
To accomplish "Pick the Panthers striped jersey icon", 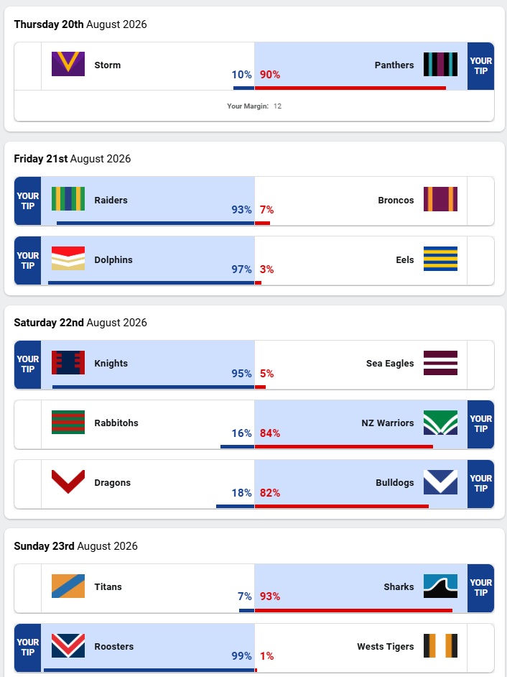I will (440, 64).
